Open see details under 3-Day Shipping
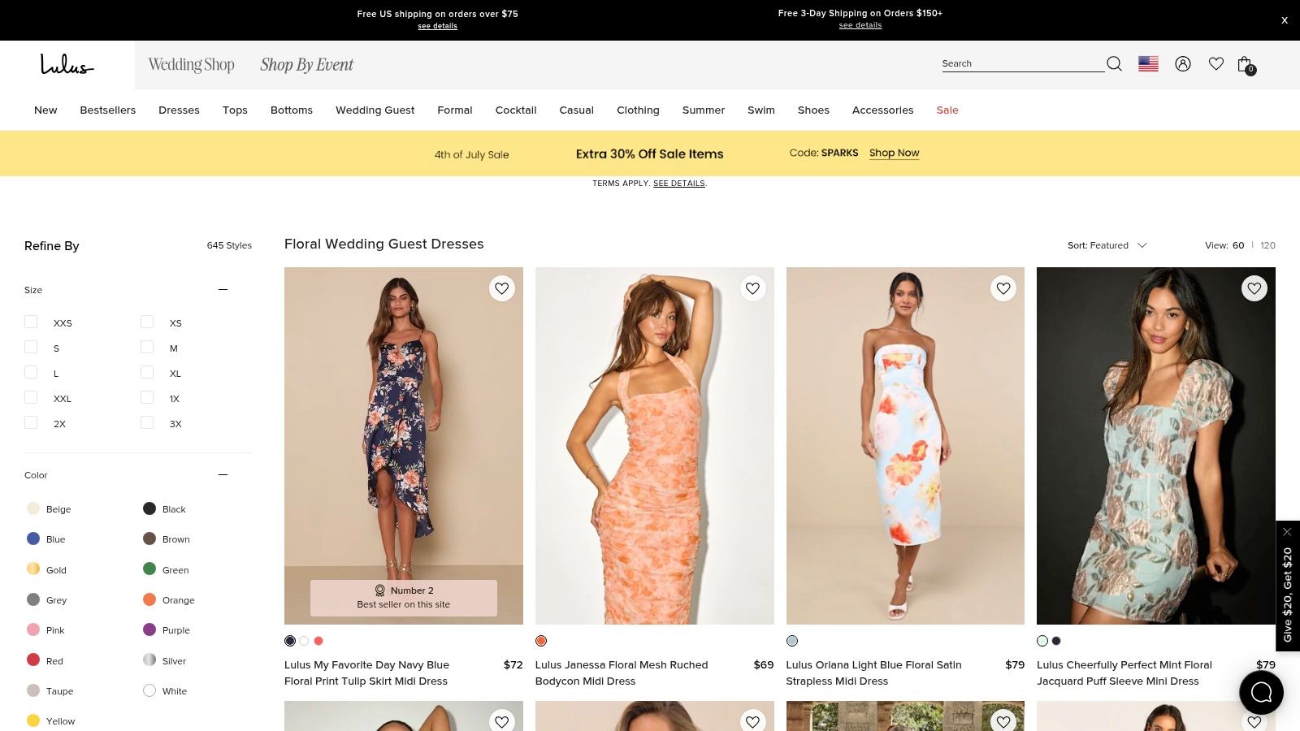1300x731 pixels. pyautogui.click(x=860, y=25)
